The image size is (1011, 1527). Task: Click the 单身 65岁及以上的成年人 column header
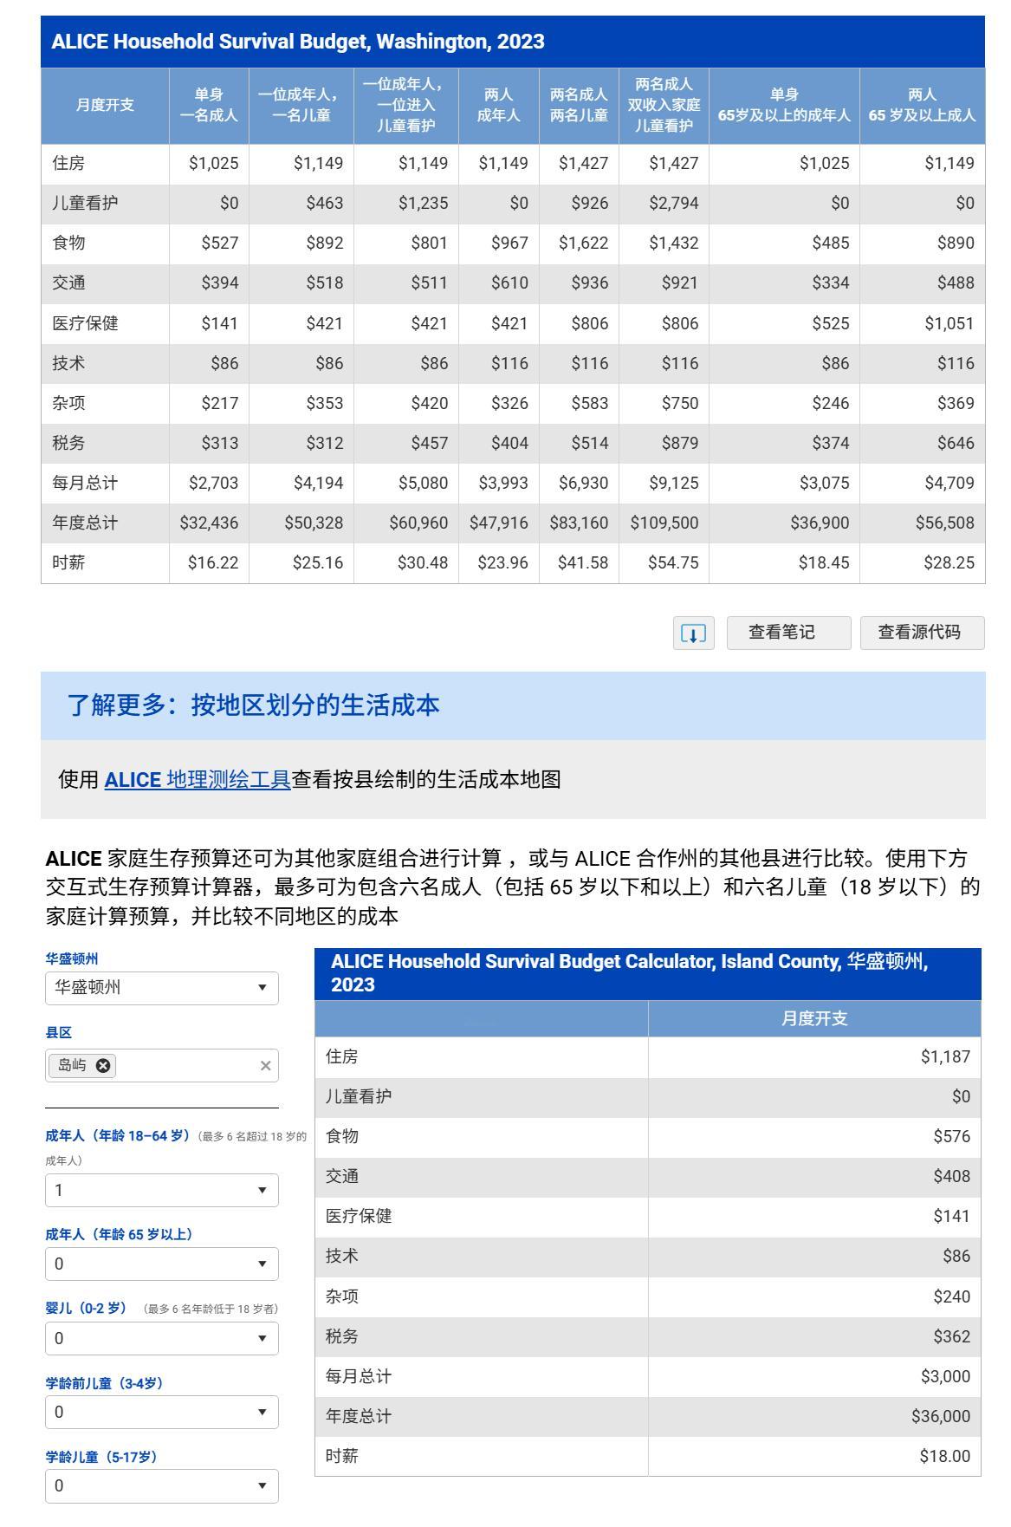tap(784, 105)
